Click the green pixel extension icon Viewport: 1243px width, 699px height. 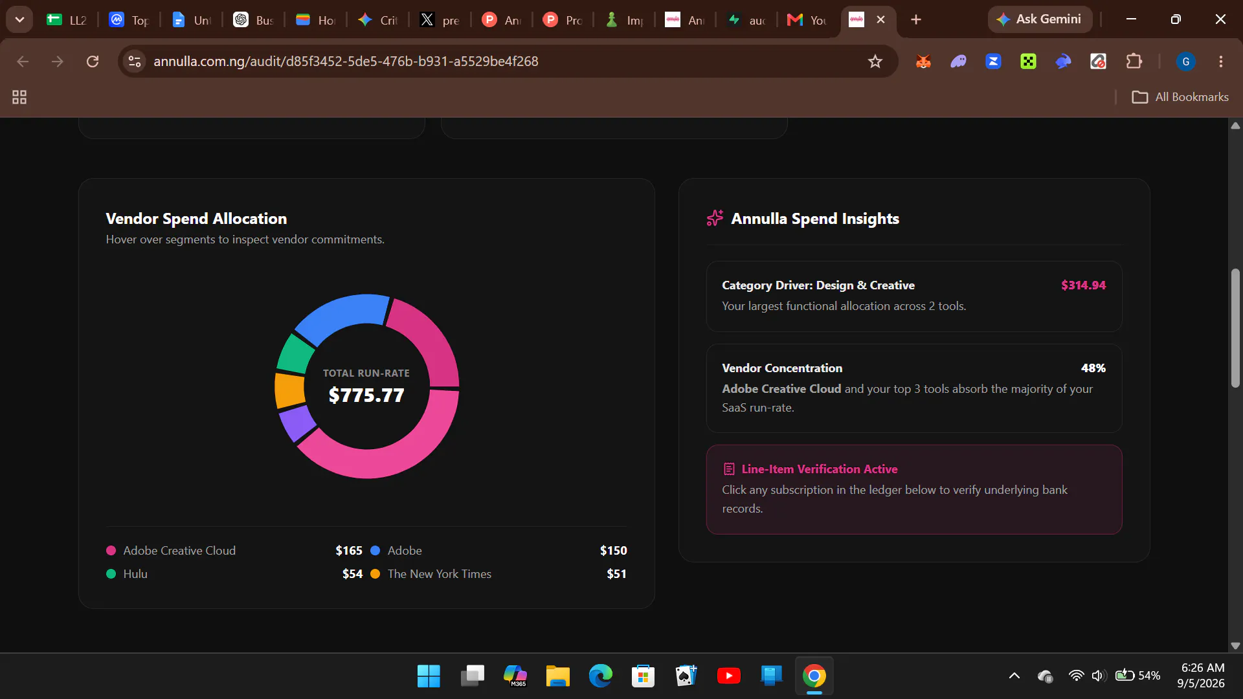coord(1028,61)
